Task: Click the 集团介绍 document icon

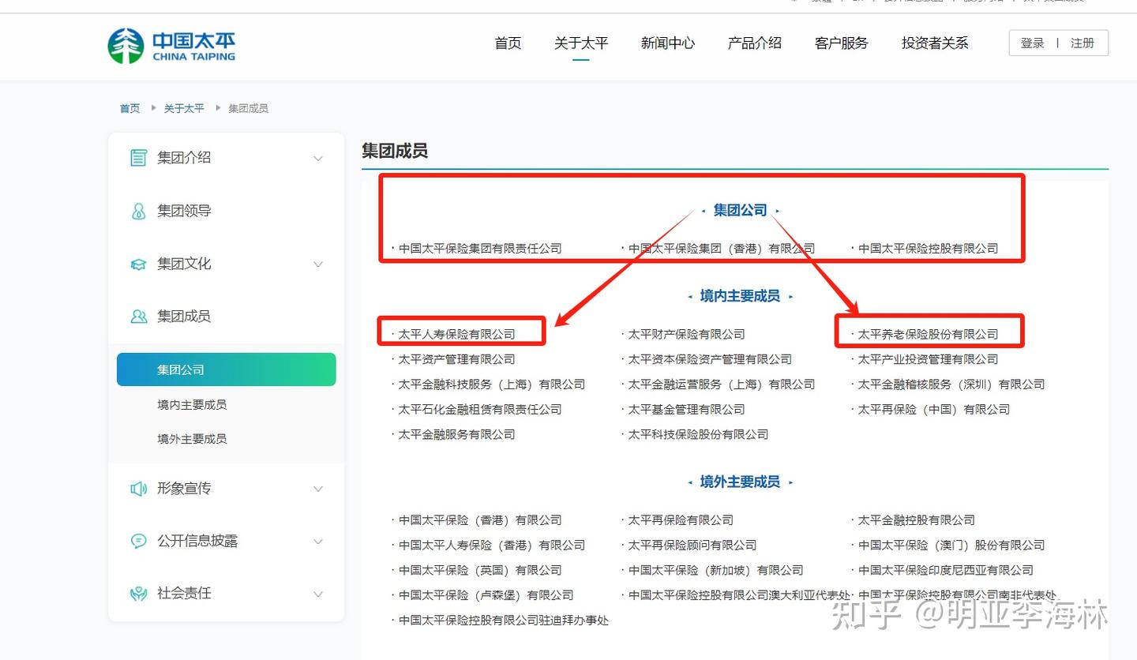Action: pos(138,158)
